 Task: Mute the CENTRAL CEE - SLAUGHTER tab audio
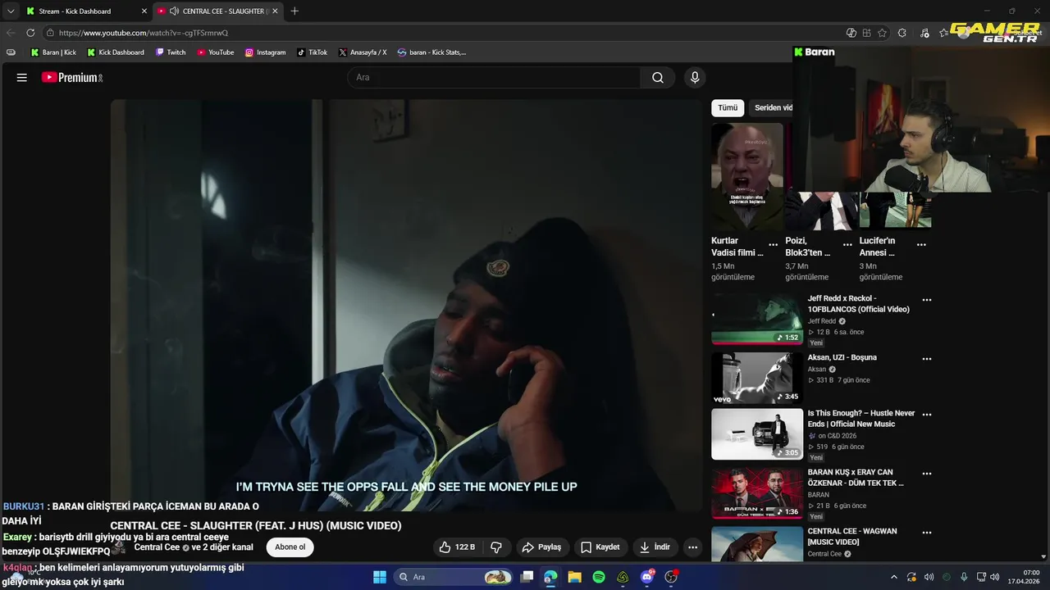pos(174,11)
